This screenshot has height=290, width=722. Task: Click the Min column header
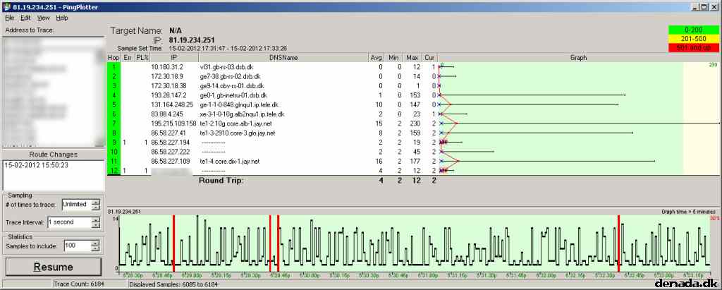click(x=393, y=58)
